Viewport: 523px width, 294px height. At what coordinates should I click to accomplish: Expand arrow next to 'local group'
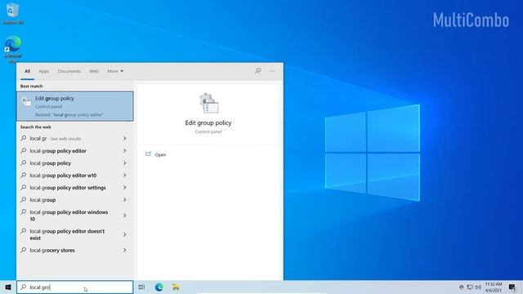coord(125,200)
